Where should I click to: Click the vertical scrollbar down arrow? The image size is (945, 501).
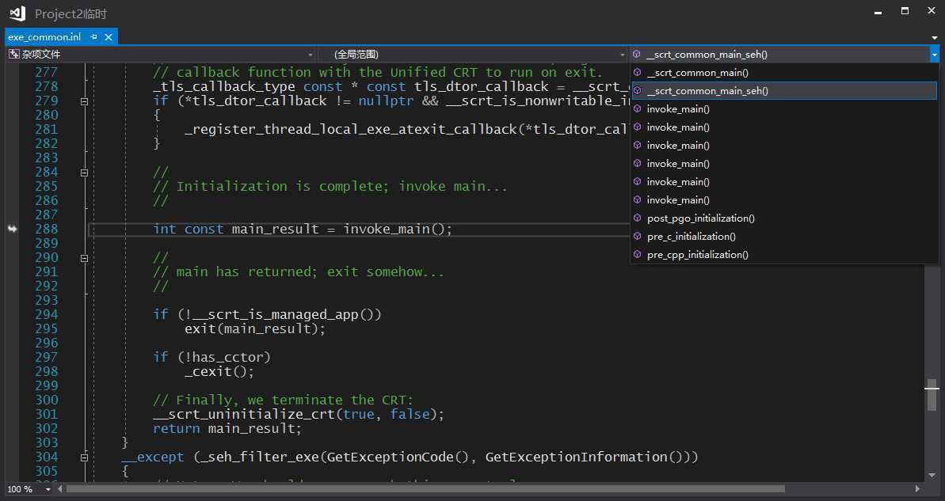932,476
